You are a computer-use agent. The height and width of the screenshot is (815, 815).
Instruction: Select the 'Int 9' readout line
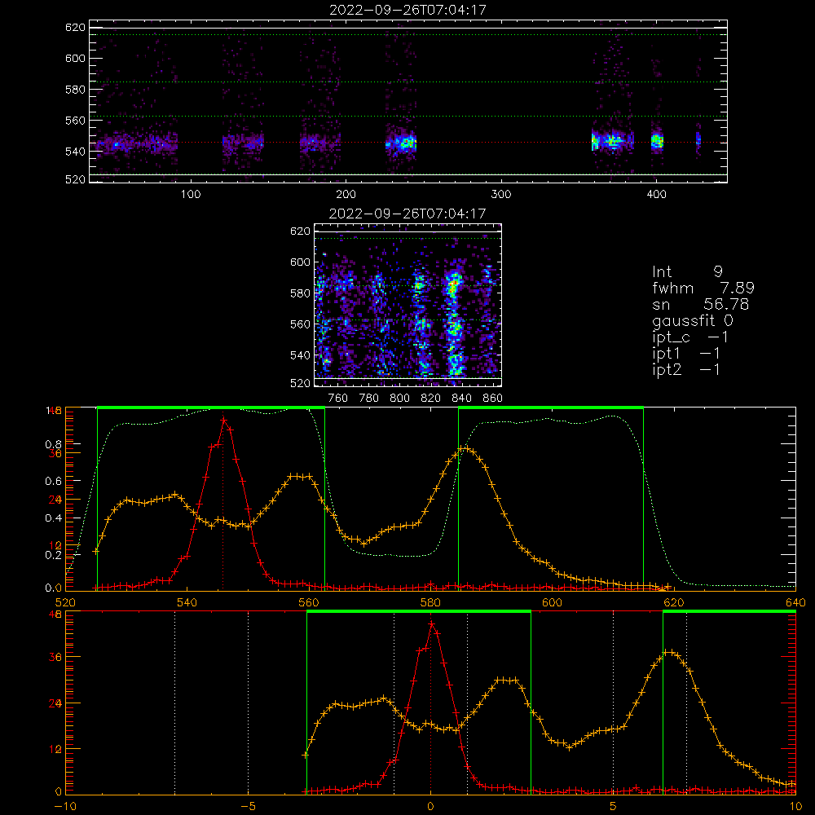pos(687,272)
